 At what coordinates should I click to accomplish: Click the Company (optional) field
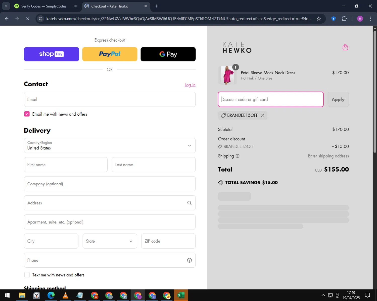tap(110, 184)
